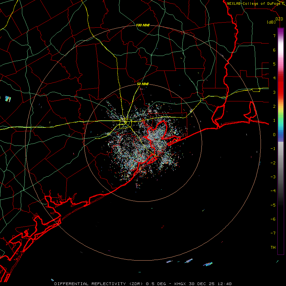This screenshot has height=286, width=286.
Task: Click the 0.5 DEG elevation text
Action: pos(156,284)
